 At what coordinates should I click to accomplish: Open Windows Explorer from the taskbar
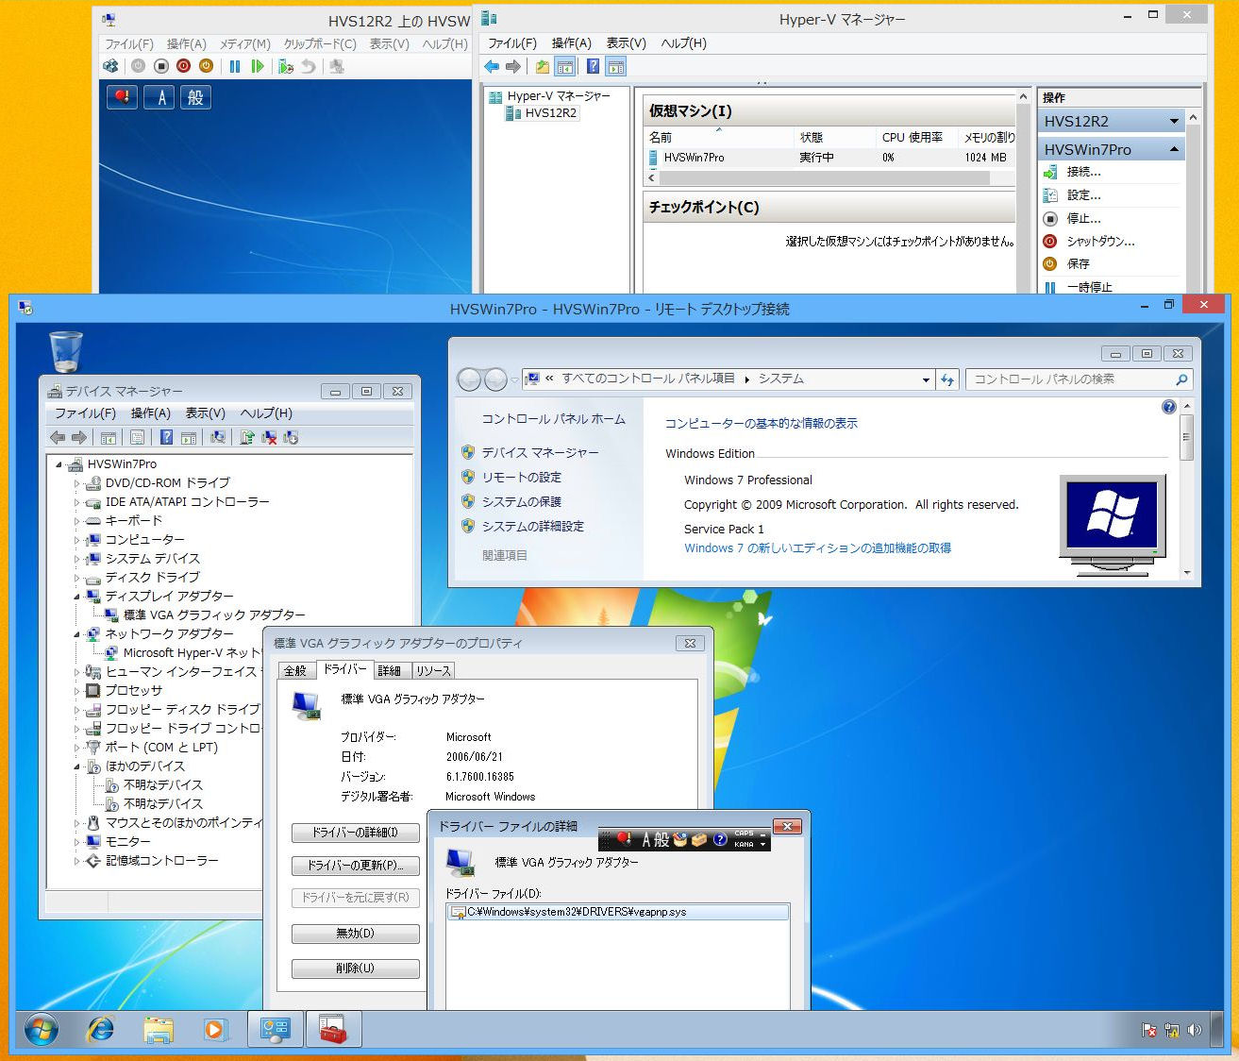tap(159, 1030)
